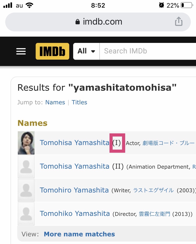
Task: Open the 劇場版コード・ブルー title link
Action: (x=169, y=143)
